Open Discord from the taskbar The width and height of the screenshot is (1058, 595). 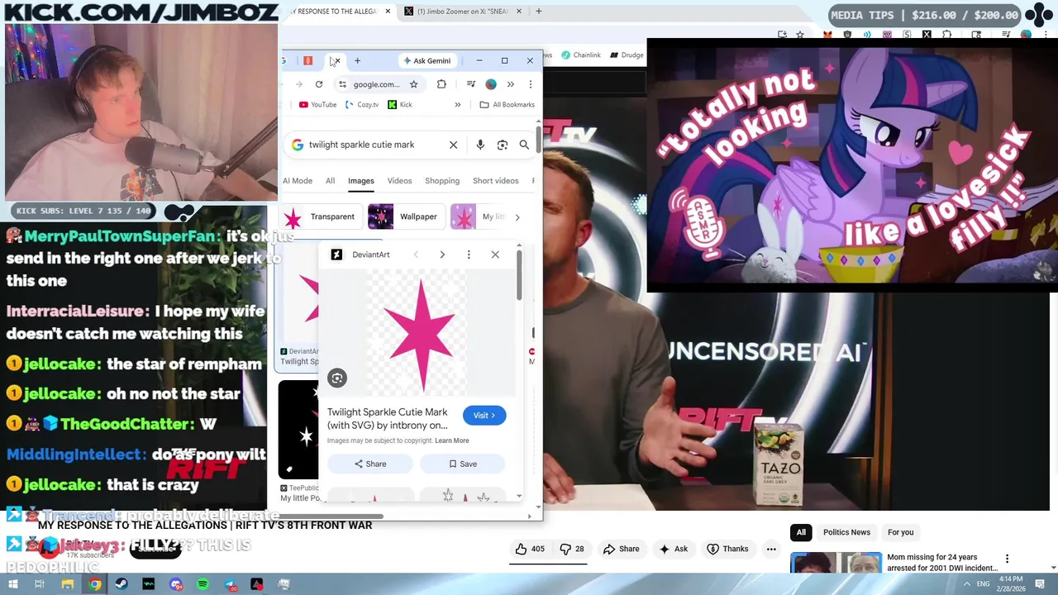click(176, 585)
